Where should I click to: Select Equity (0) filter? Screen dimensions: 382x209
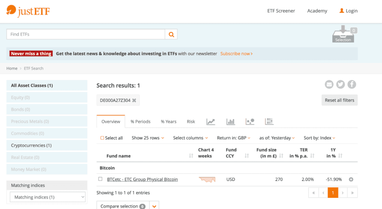click(47, 97)
